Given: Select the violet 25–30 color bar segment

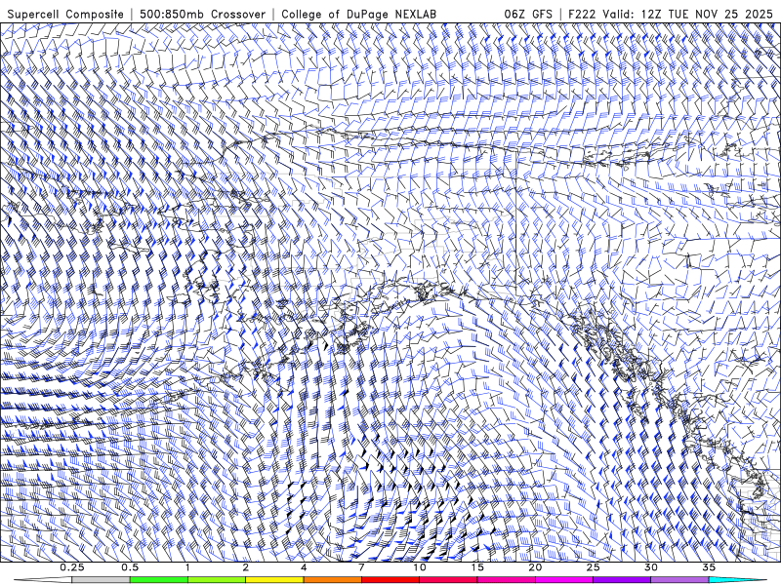Looking at the screenshot, I should pyautogui.click(x=622, y=580).
